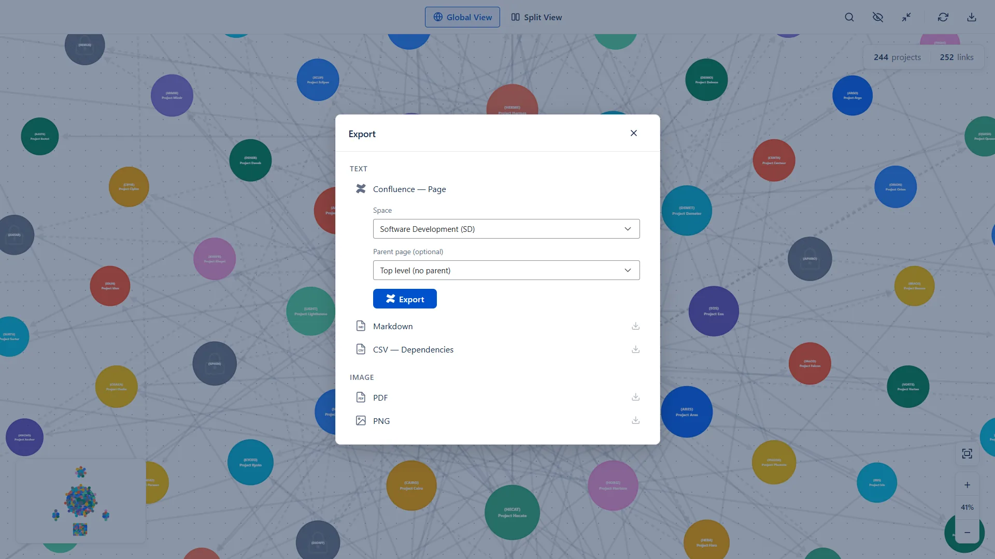Click the Confluence logo icon
Screen dimensions: 995x559
pyautogui.click(x=361, y=189)
